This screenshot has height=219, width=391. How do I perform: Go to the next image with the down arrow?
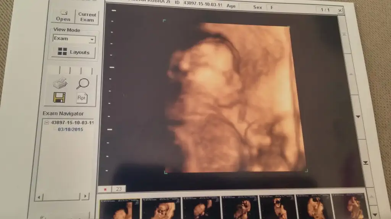pos(358,116)
